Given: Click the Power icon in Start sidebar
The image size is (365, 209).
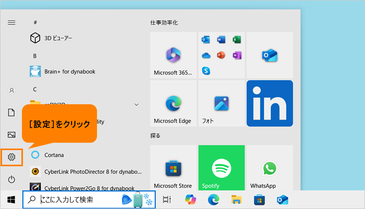Looking at the screenshot, I should [11, 179].
